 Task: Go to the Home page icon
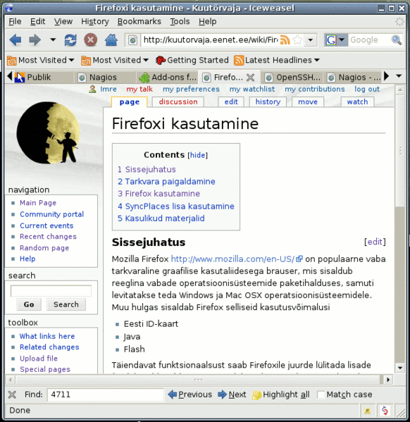[111, 40]
